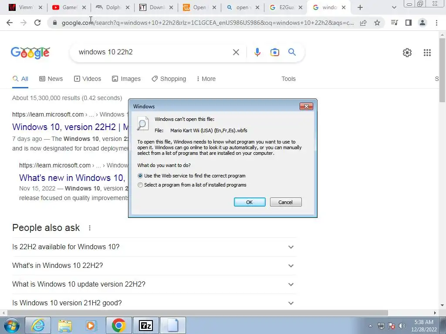Open the new tab plus button
This screenshot has height=334, width=446.
coord(360,7)
